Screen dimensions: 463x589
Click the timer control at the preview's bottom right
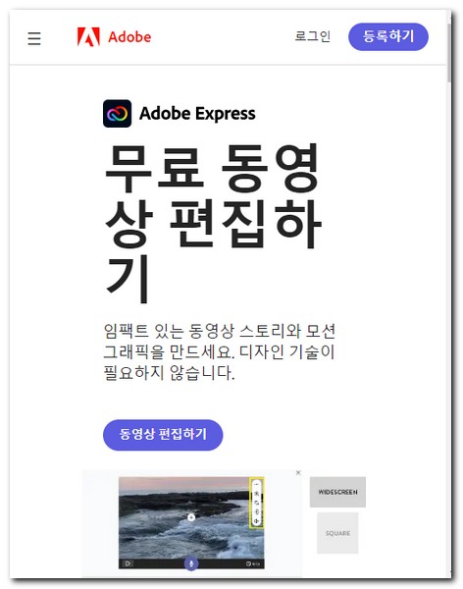click(253, 563)
